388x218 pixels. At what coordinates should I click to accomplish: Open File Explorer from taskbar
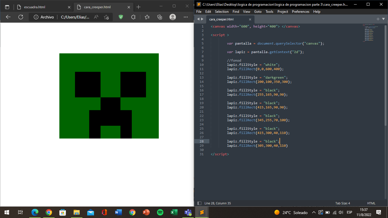[x=76, y=212]
